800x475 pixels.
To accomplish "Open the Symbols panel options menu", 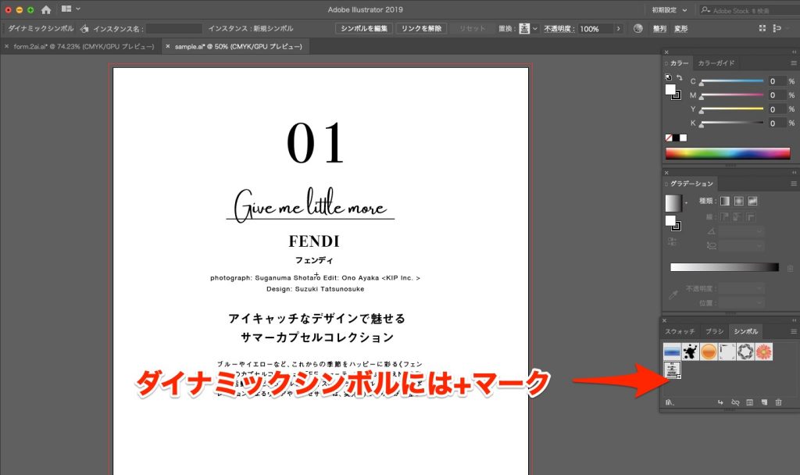I will (x=794, y=331).
